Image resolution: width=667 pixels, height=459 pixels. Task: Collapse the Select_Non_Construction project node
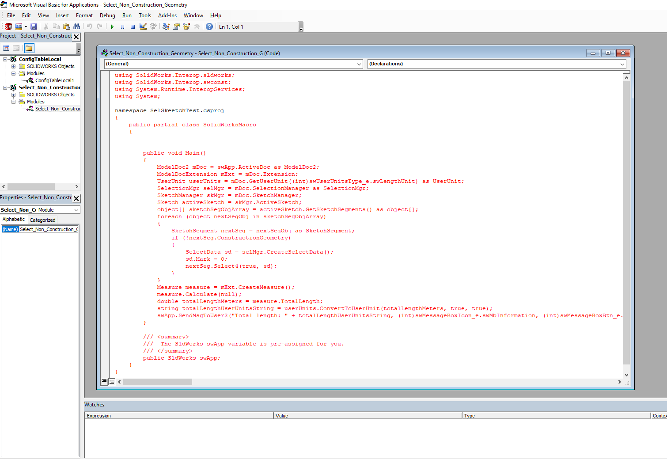(5, 87)
